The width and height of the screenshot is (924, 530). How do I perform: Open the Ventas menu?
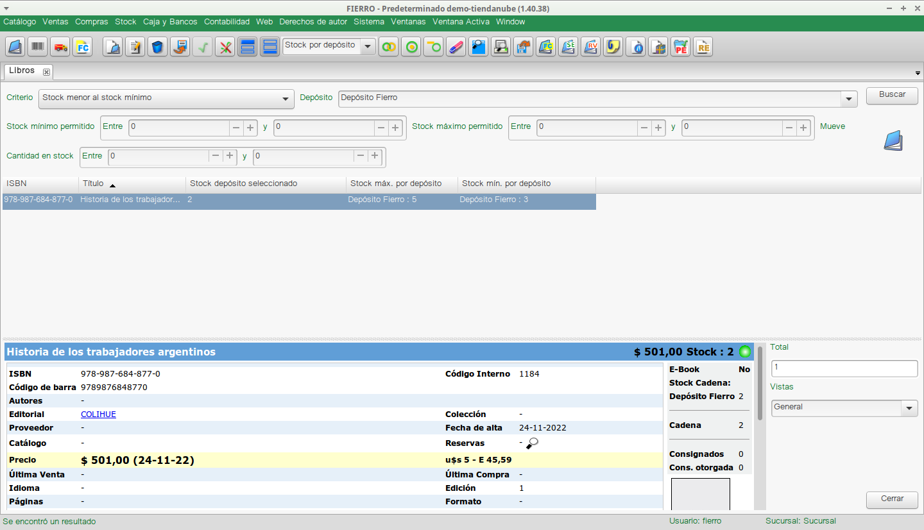(x=55, y=22)
